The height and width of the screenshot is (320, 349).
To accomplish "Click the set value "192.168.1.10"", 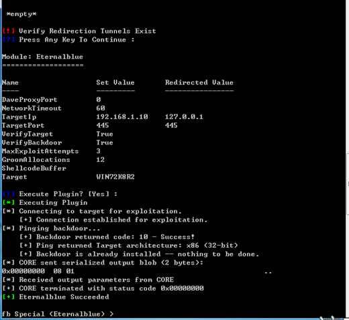I will click(x=122, y=116).
